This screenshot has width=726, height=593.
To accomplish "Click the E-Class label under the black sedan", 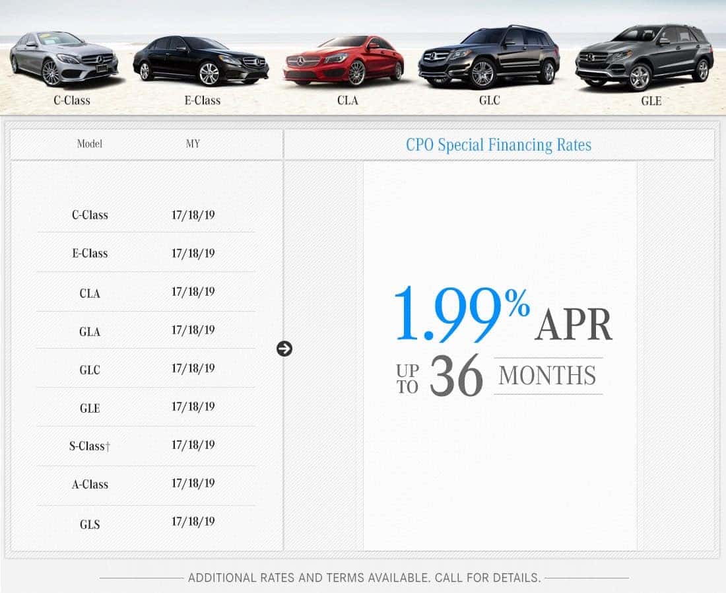I will coord(203,100).
